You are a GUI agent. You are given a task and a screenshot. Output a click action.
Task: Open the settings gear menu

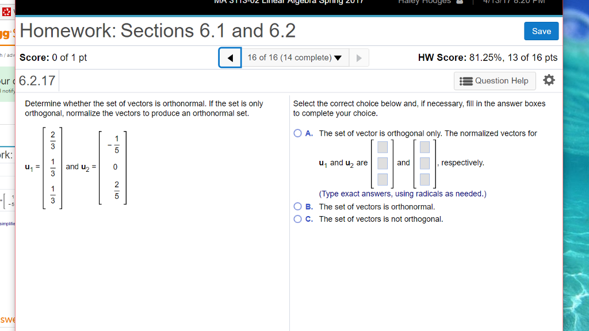[549, 80]
